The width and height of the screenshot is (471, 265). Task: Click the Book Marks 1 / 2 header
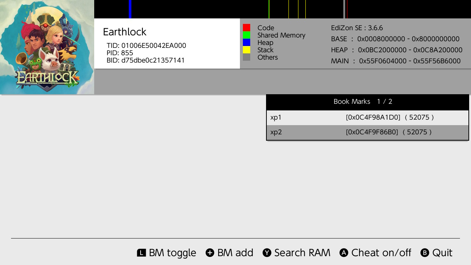(x=367, y=102)
